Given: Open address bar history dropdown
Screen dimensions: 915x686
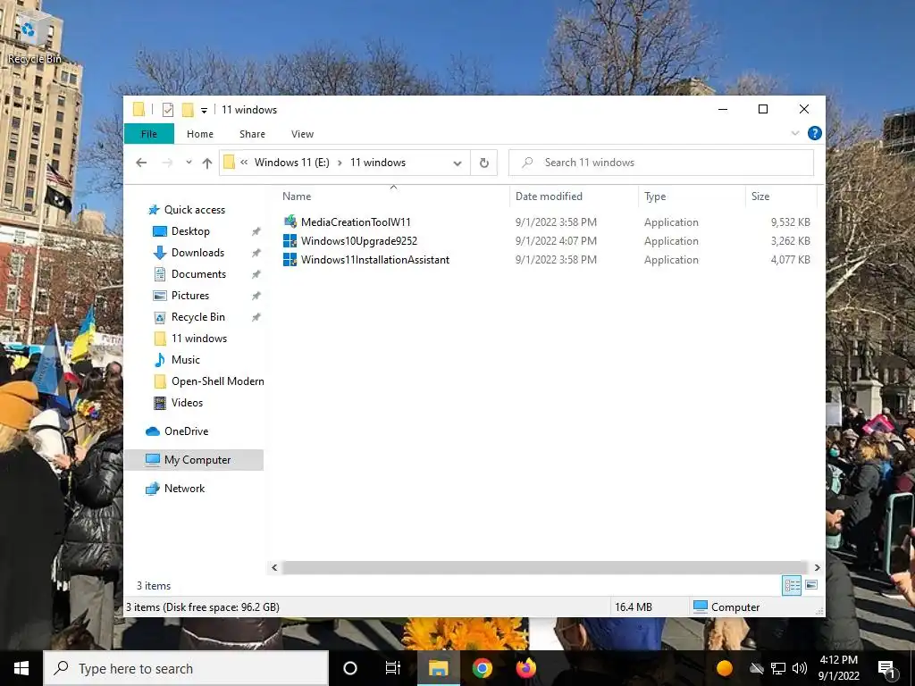Looking at the screenshot, I should click(457, 163).
